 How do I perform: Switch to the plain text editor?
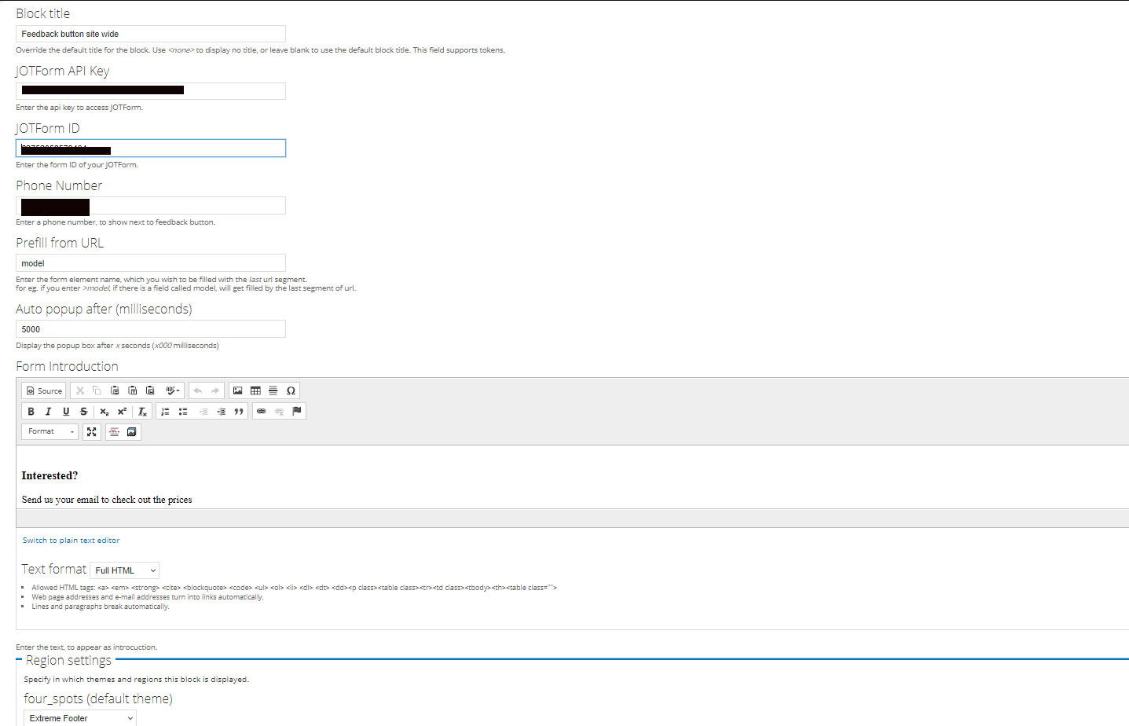(x=71, y=540)
